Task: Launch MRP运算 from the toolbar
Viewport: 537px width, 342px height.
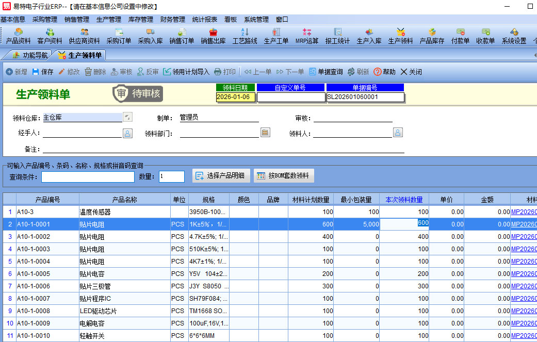Action: (x=306, y=36)
